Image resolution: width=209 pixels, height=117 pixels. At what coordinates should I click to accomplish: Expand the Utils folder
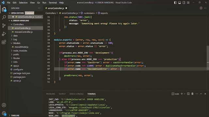15,62
